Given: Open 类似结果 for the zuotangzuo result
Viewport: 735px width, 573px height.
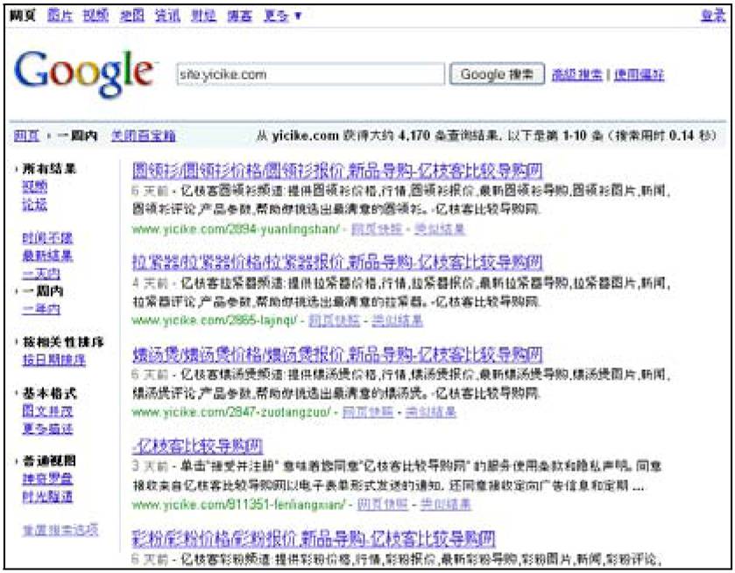Looking at the screenshot, I should (x=431, y=412).
